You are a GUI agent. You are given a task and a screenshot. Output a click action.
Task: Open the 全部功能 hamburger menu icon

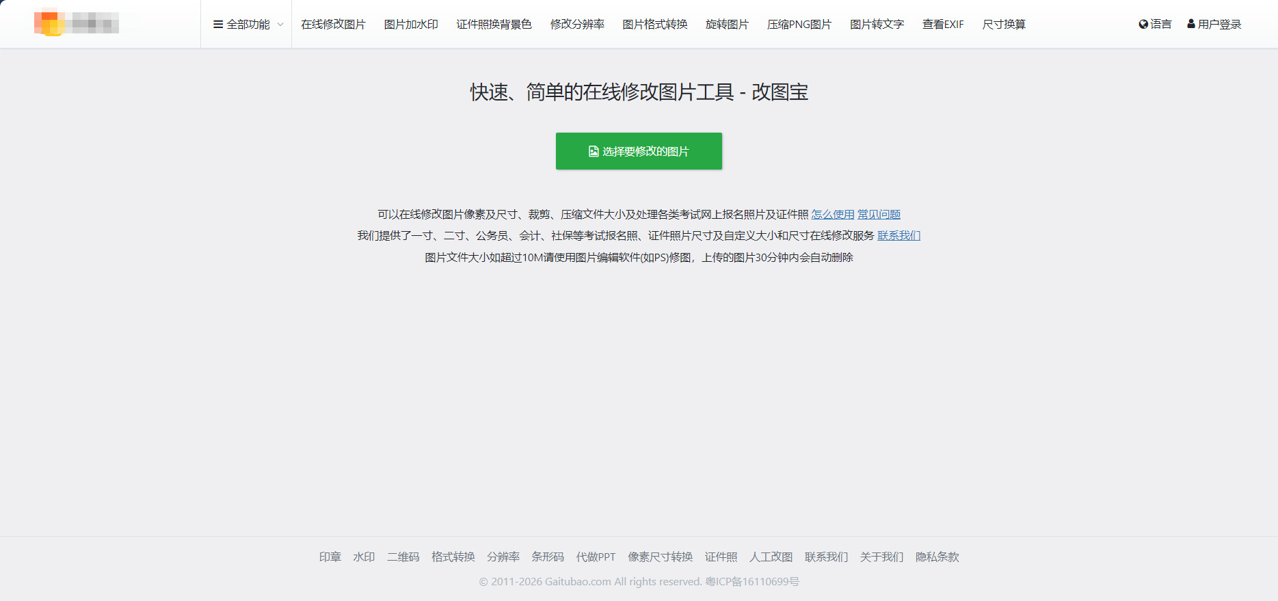tap(218, 25)
